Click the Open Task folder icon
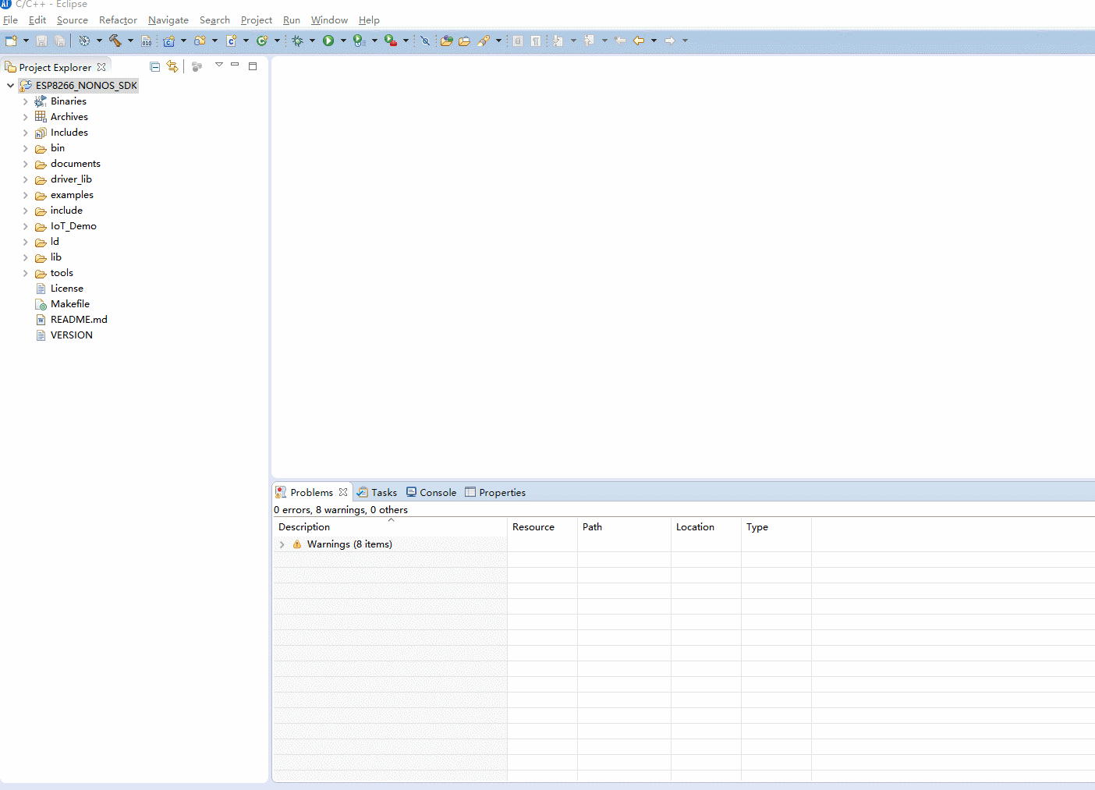1095x790 pixels. pyautogui.click(x=465, y=41)
